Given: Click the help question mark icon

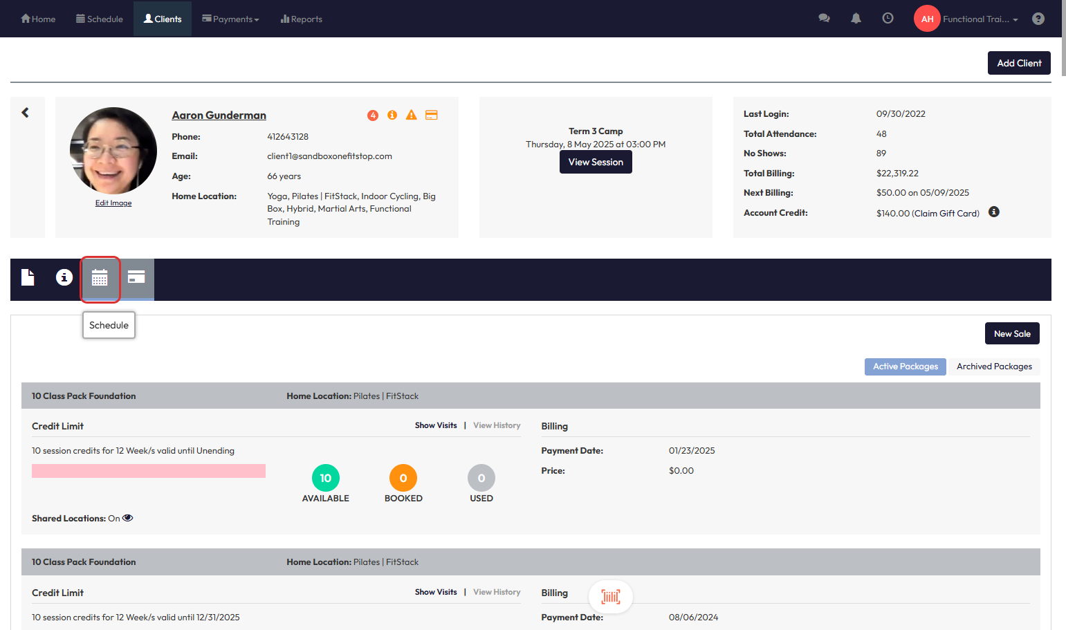Looking at the screenshot, I should pyautogui.click(x=1038, y=19).
